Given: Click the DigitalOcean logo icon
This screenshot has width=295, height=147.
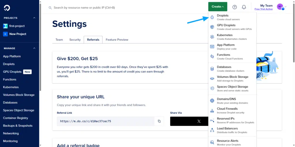Looking at the screenshot, I should click(7, 8).
